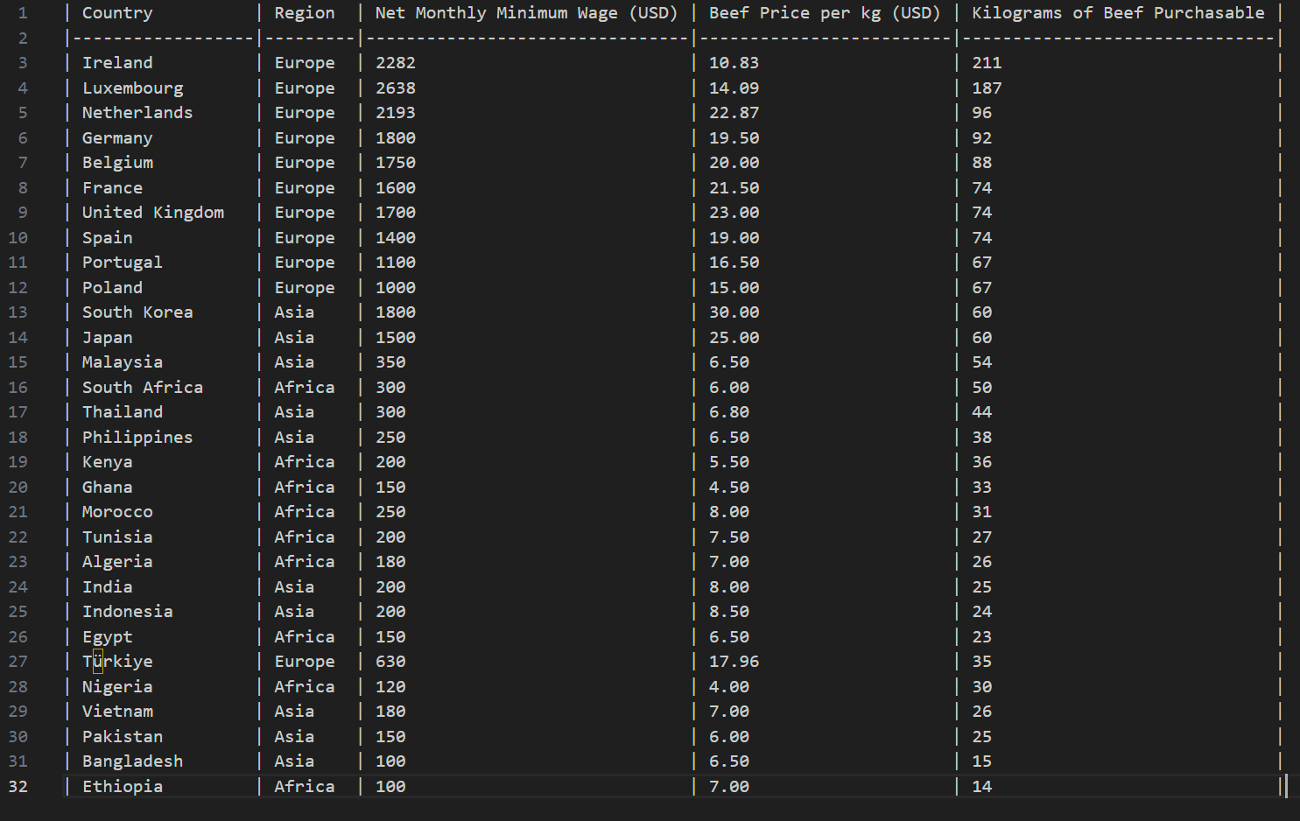Place cursor in the word 'Luxembourg'
This screenshot has width=1300, height=821.
133,88
